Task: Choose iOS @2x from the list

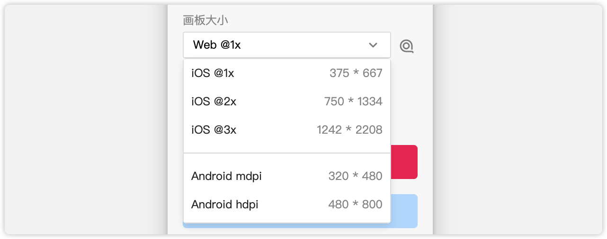Action: 286,102
